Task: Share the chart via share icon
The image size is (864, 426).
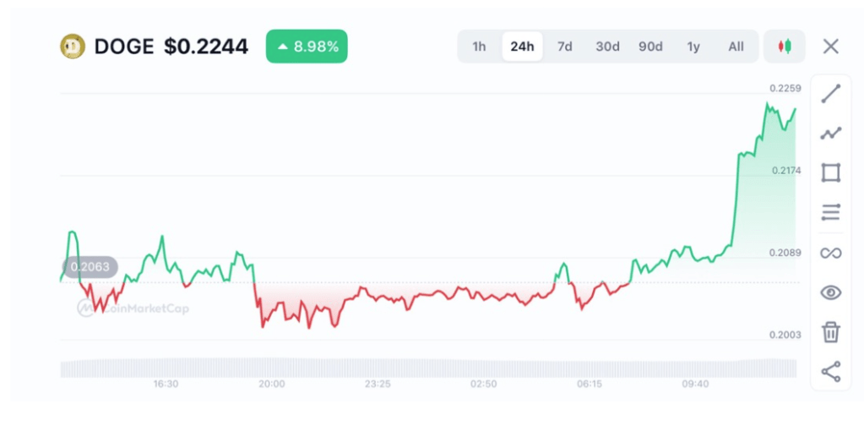Action: tap(830, 371)
